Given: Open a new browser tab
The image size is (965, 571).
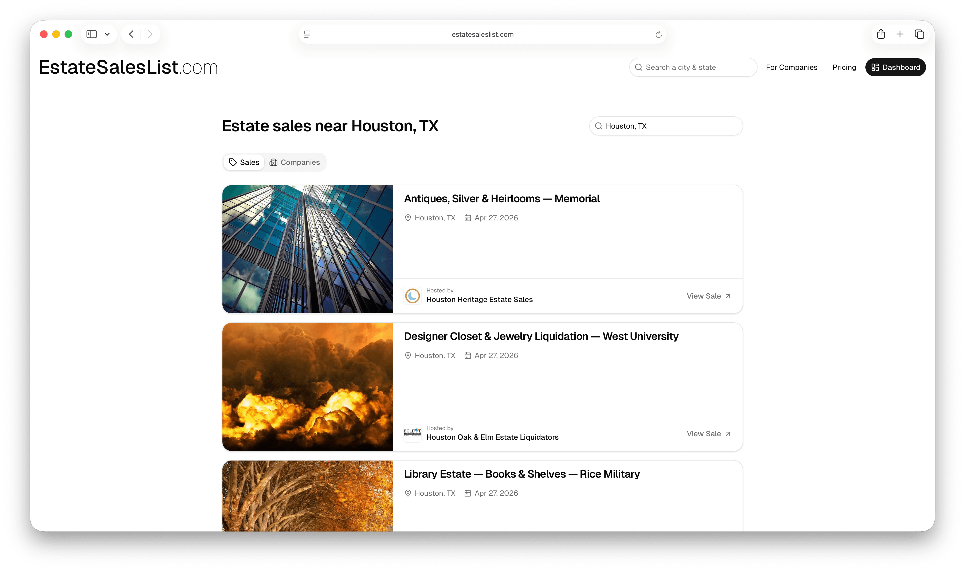Looking at the screenshot, I should tap(900, 34).
